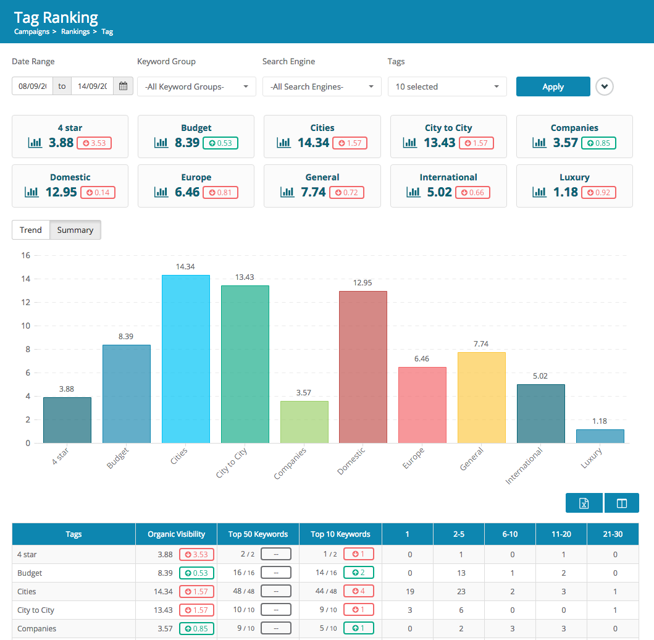Open Rankings breadcrumb link
Screen dimensions: 654x640
[x=75, y=32]
